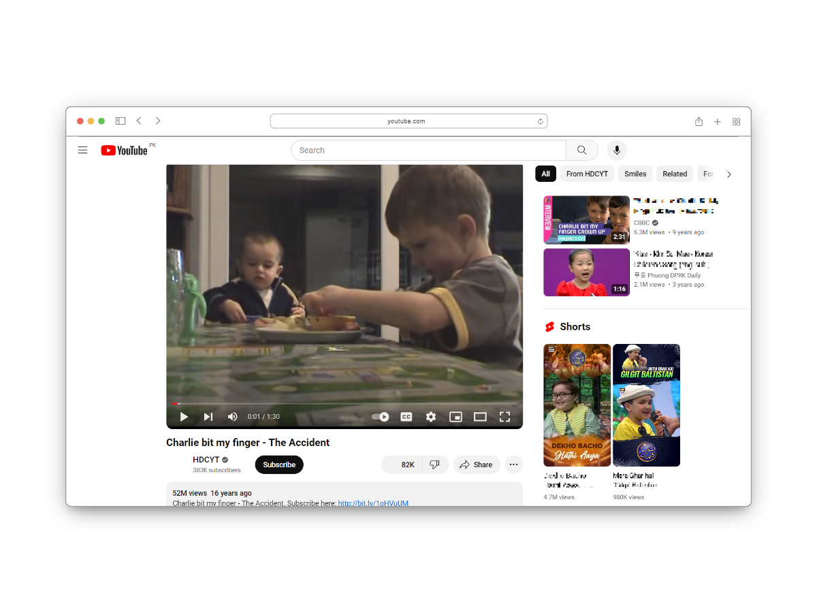Switch to theater mode icon
This screenshot has width=817, height=613.
480,417
